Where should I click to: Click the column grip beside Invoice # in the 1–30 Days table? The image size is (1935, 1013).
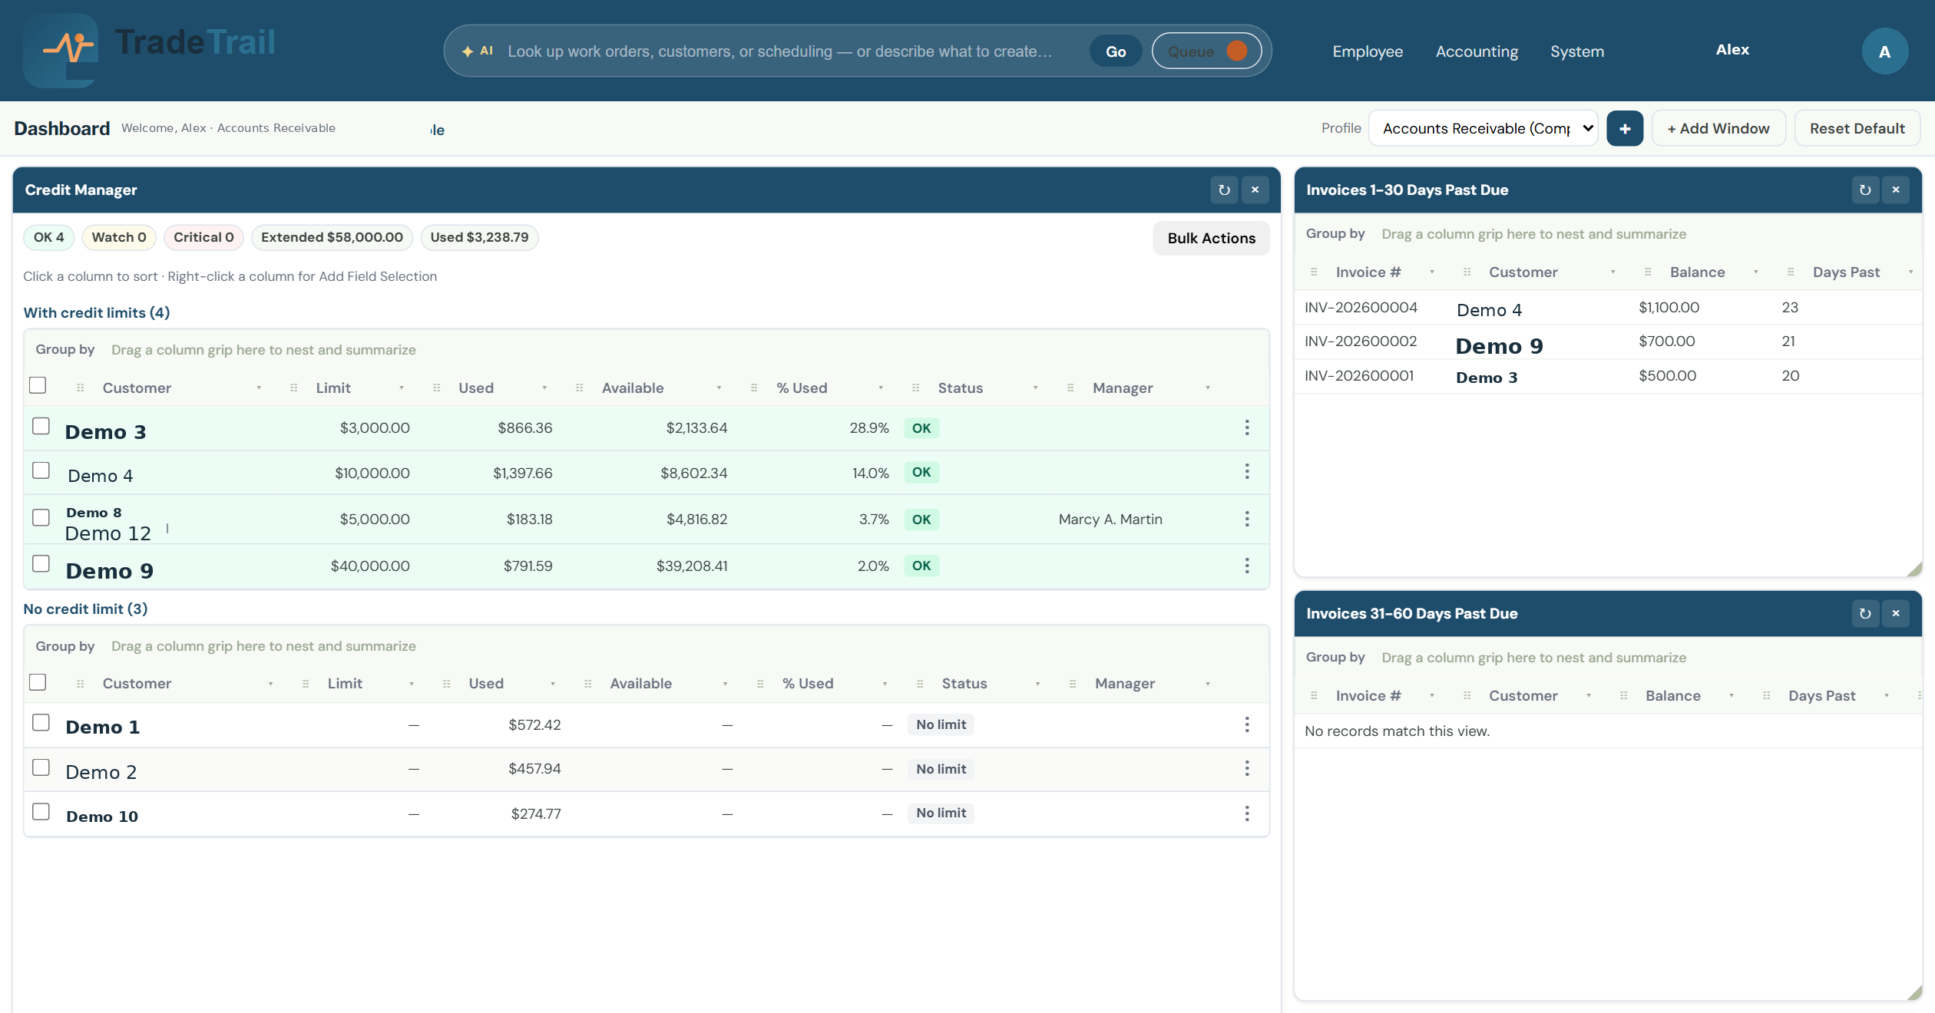pyautogui.click(x=1314, y=272)
